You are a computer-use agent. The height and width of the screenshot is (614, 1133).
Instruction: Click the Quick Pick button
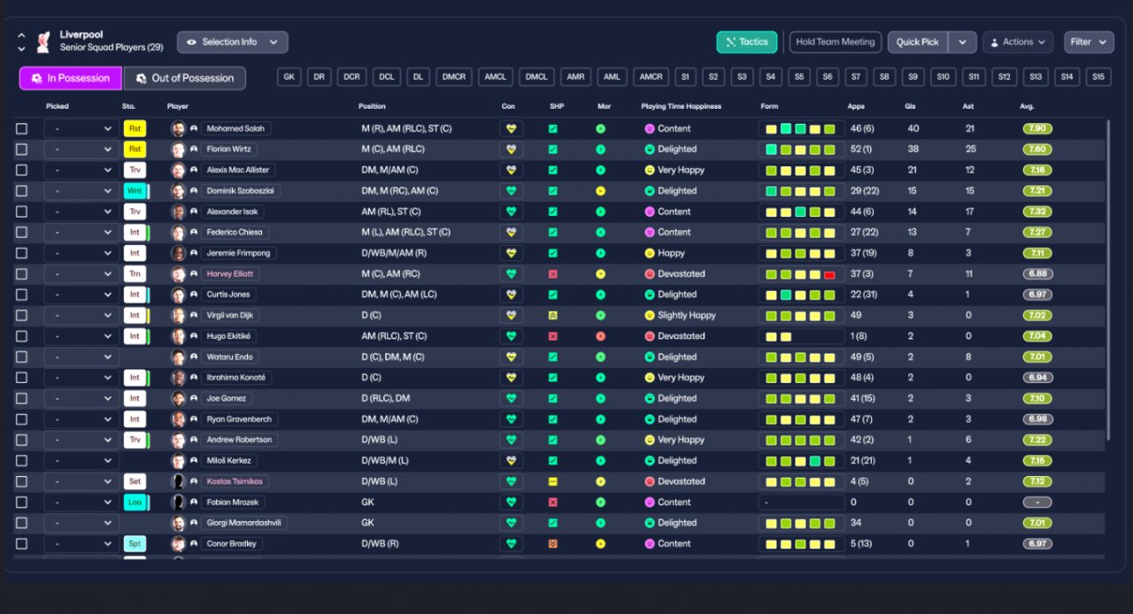(918, 42)
